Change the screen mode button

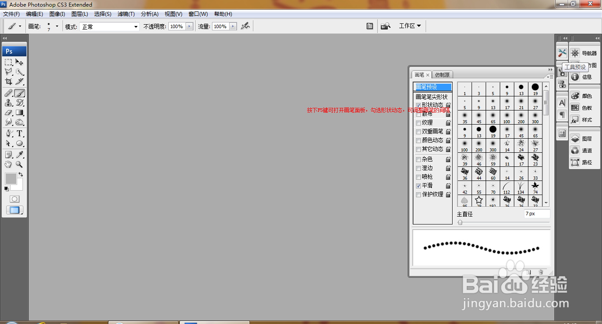pyautogui.click(x=15, y=210)
